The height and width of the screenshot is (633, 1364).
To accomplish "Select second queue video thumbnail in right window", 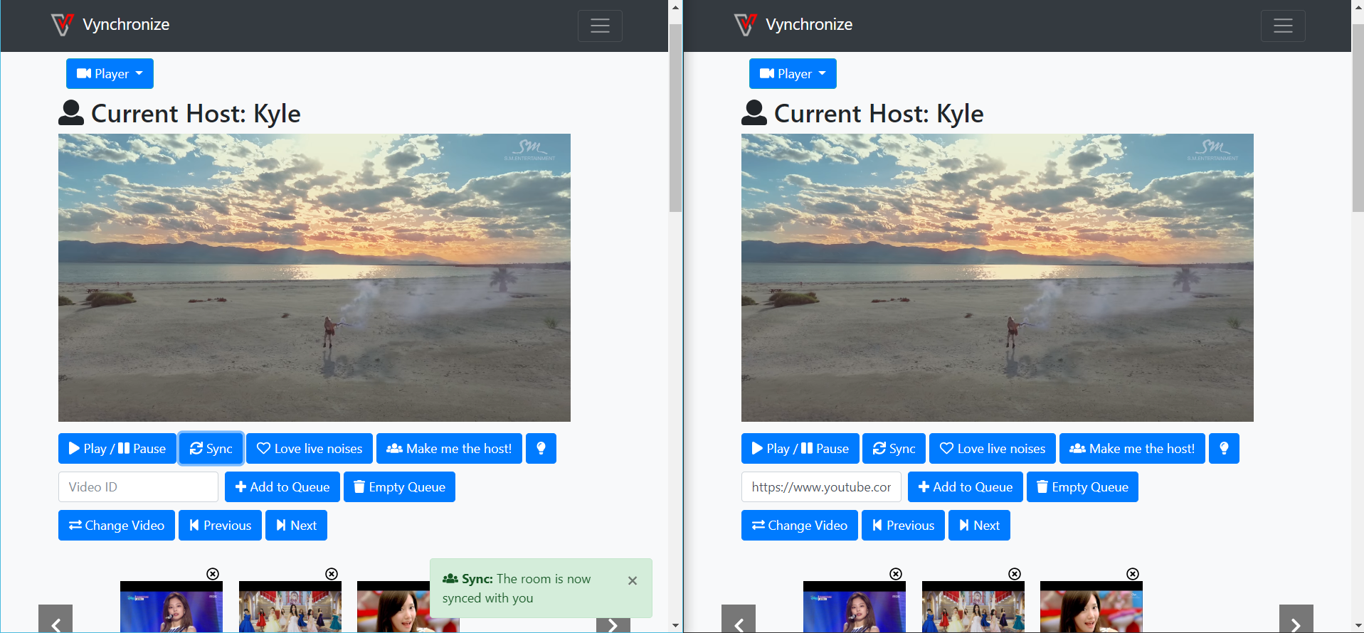I will click(x=973, y=607).
